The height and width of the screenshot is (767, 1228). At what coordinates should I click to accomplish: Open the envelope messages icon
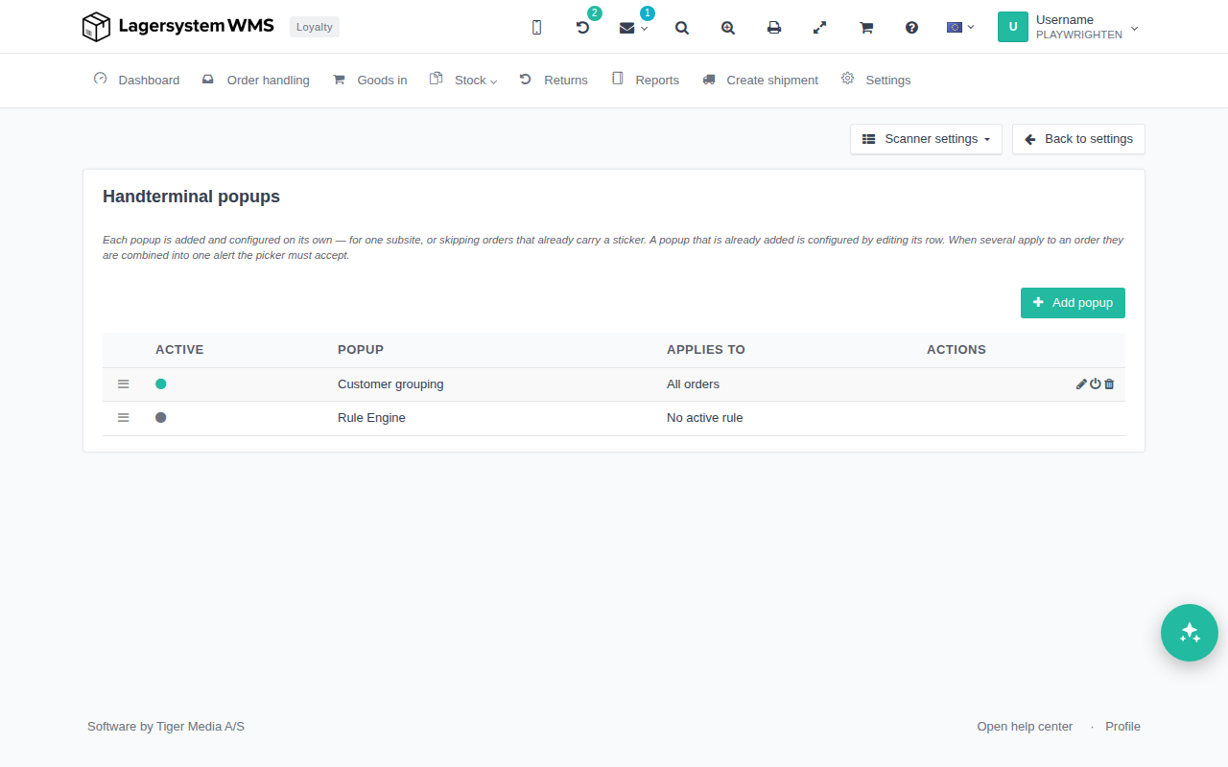tap(627, 28)
